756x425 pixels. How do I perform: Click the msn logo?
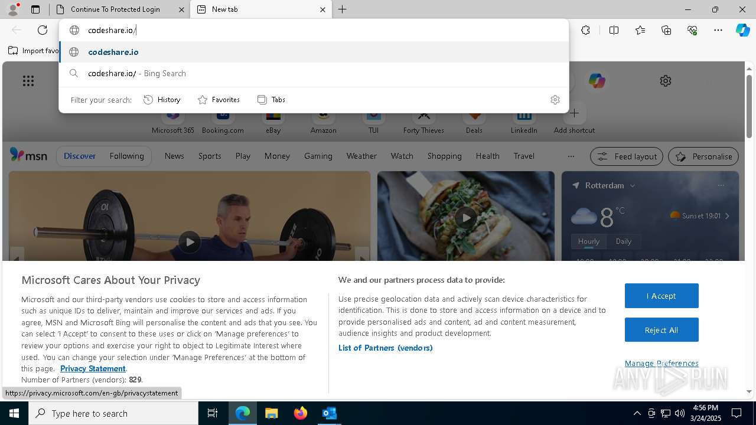click(28, 155)
